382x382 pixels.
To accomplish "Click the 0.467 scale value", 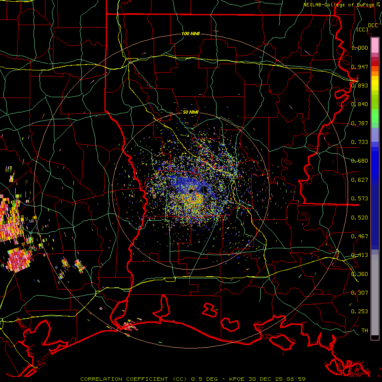I will (360, 236).
